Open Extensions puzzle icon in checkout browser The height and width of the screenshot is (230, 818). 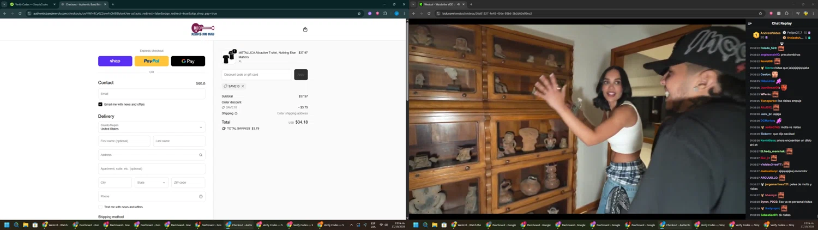point(385,14)
